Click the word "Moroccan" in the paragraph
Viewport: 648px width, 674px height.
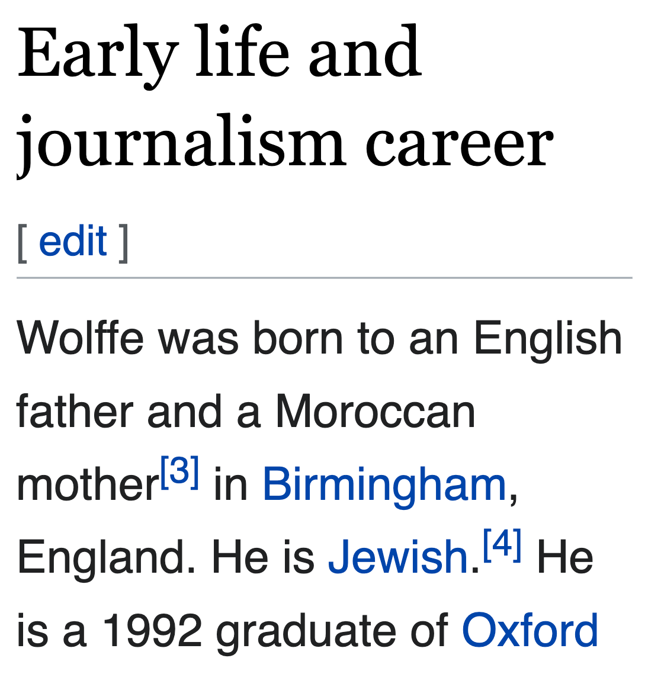tap(376, 412)
